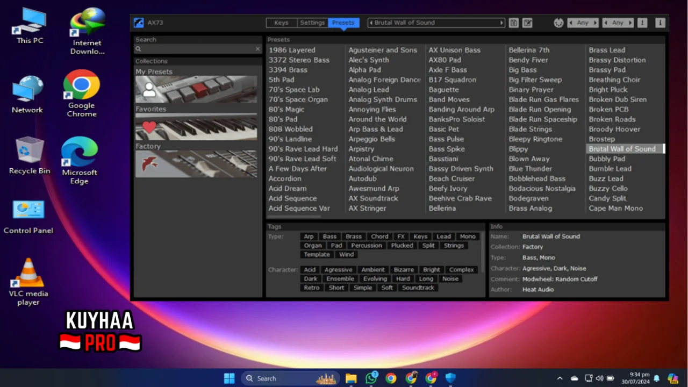
Task: Go to next preset with right arrow
Action: pyautogui.click(x=502, y=23)
